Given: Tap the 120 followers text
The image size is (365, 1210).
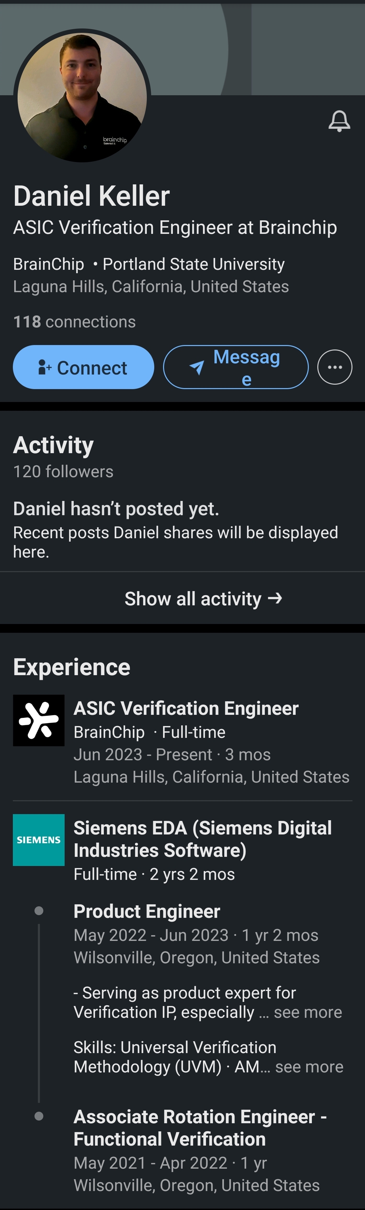Looking at the screenshot, I should pos(63,471).
